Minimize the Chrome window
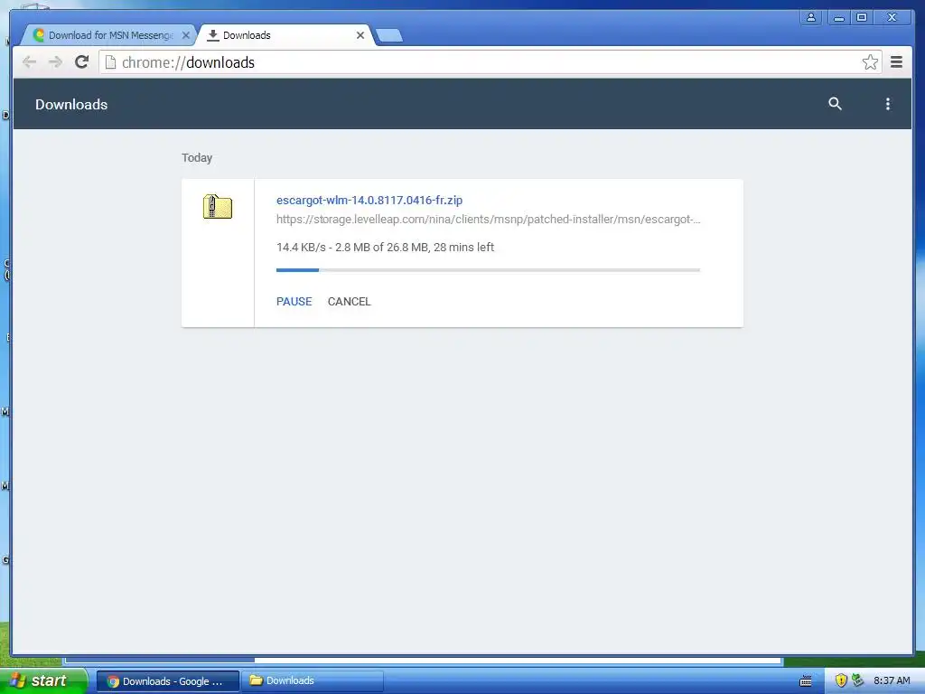The height and width of the screenshot is (694, 925). click(838, 17)
